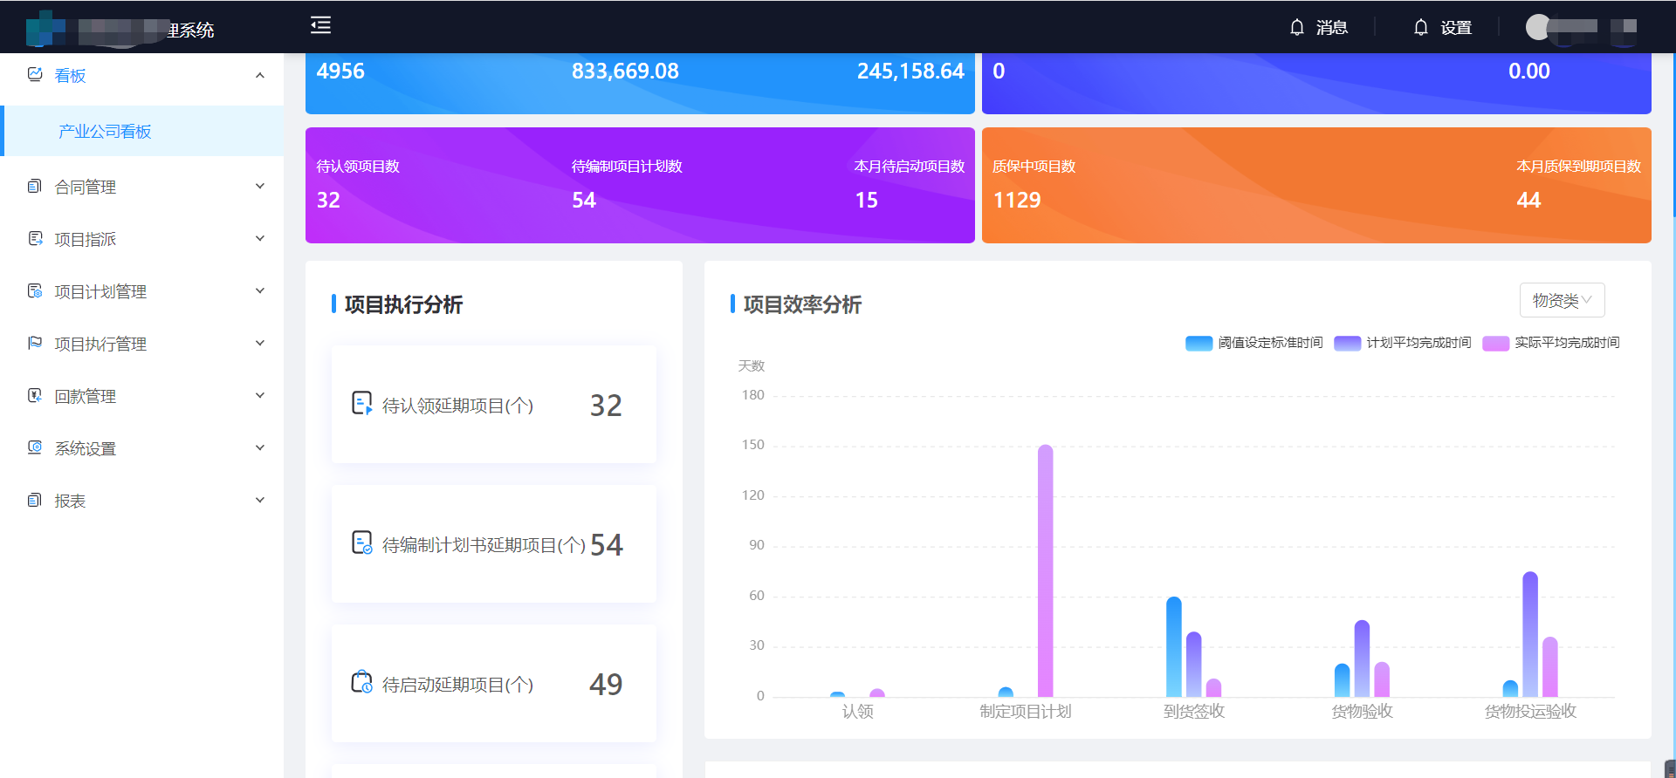This screenshot has width=1676, height=778.
Task: Click the 245,158.64 amount
Action: click(x=910, y=71)
